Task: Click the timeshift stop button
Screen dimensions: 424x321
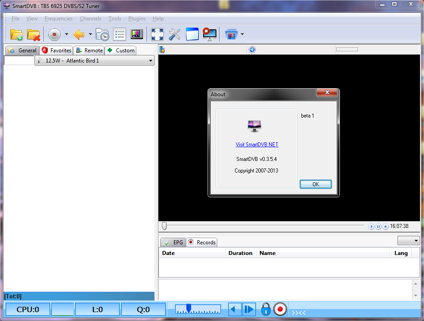Action: pyautogui.click(x=385, y=227)
